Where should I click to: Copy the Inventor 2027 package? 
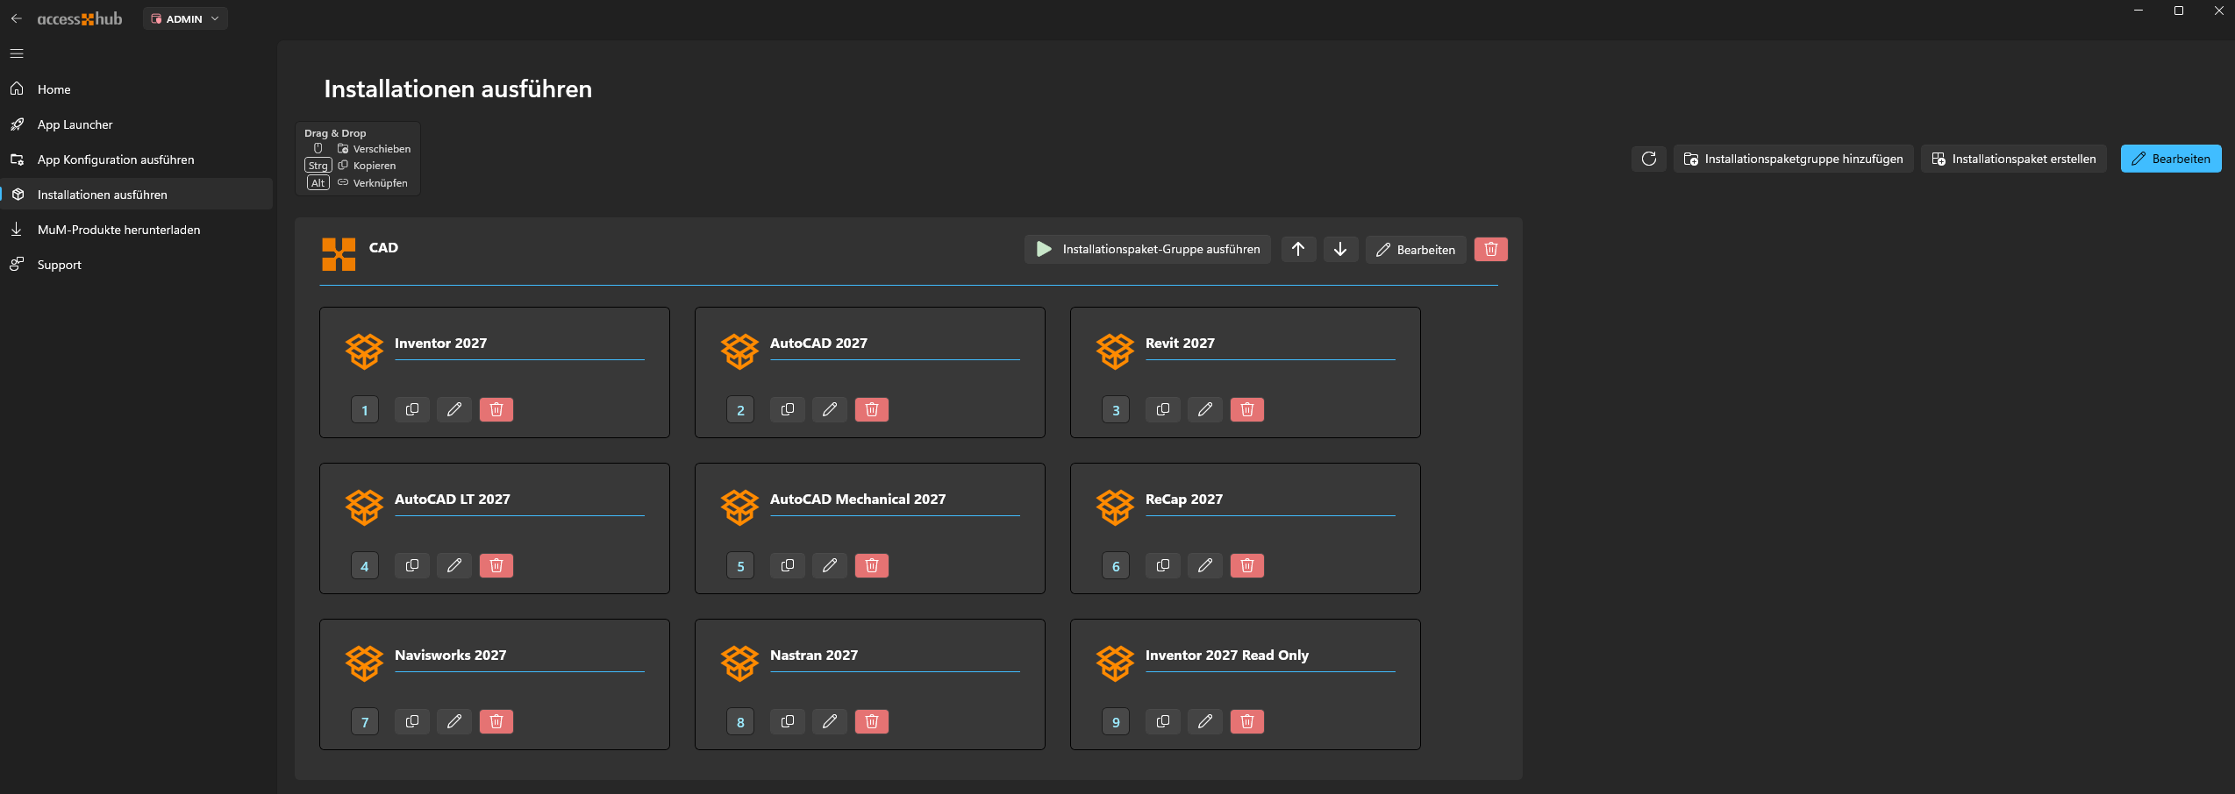click(412, 410)
